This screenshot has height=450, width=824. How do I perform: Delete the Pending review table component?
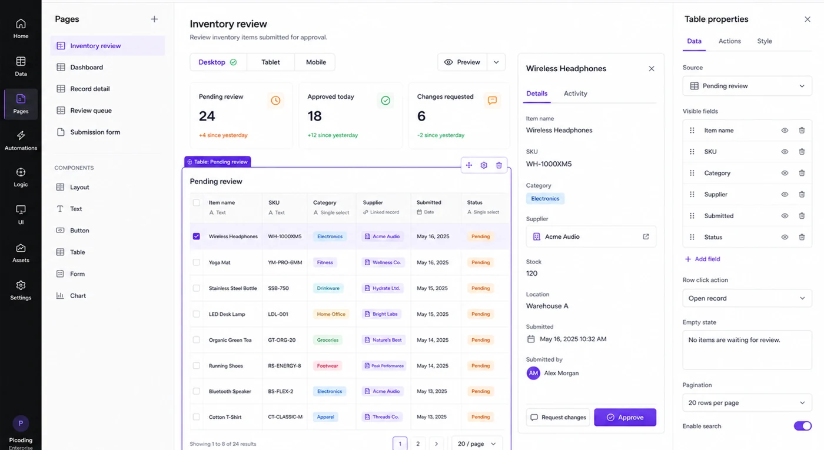tap(499, 165)
